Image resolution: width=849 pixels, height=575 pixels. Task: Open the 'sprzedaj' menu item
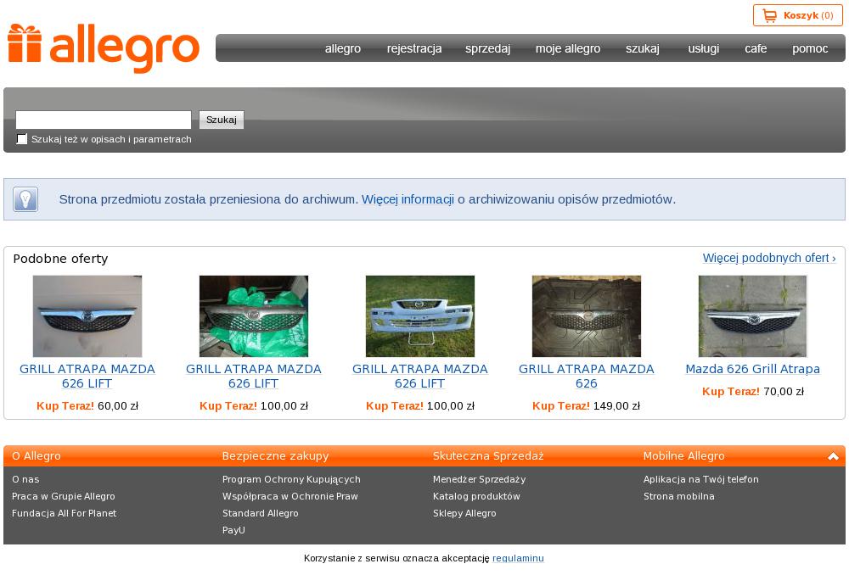(x=488, y=48)
